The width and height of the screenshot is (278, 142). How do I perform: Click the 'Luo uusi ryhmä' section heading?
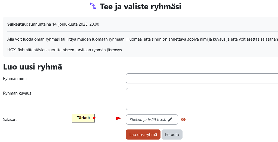(33, 67)
